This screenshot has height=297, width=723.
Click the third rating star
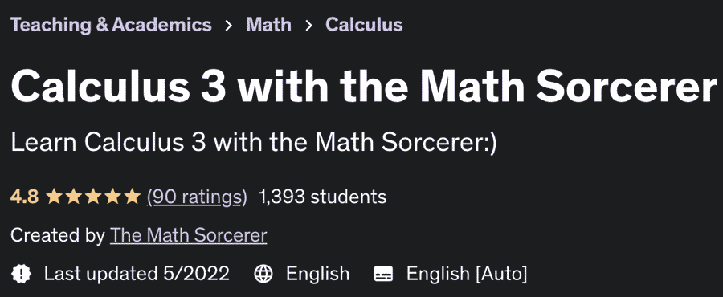(x=93, y=197)
